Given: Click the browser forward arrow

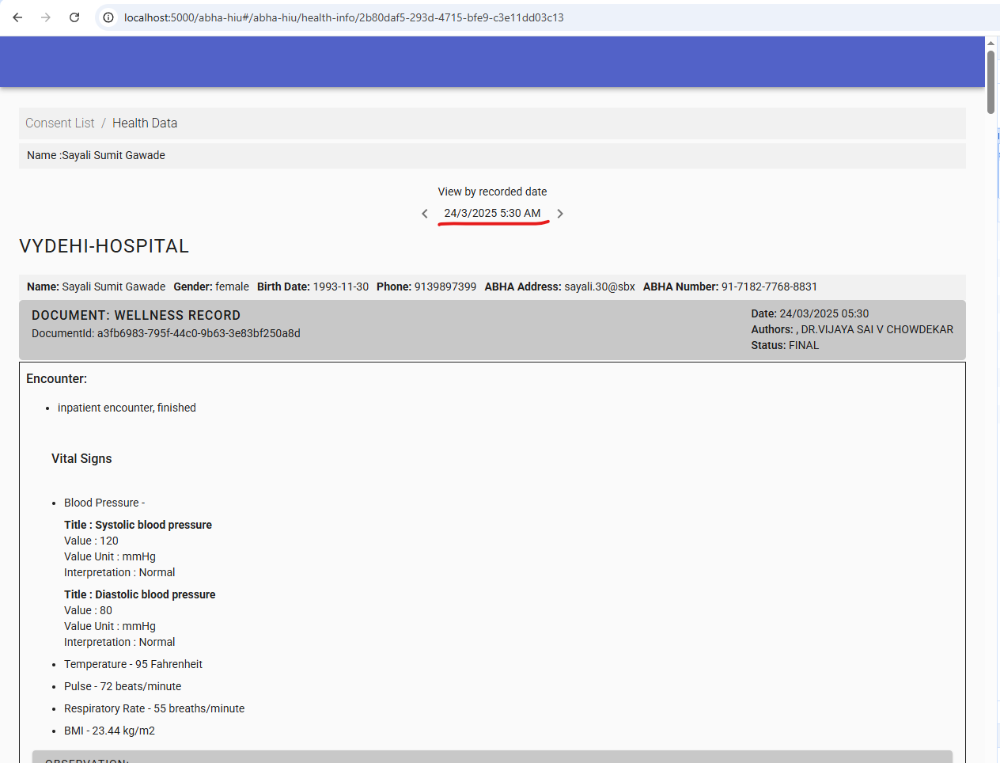Looking at the screenshot, I should pyautogui.click(x=46, y=17).
